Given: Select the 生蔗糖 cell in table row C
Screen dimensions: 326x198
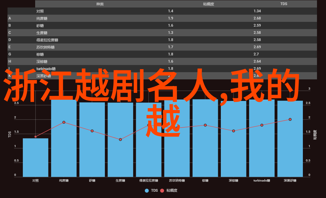Looking at the screenshot, I should pos(42,33).
